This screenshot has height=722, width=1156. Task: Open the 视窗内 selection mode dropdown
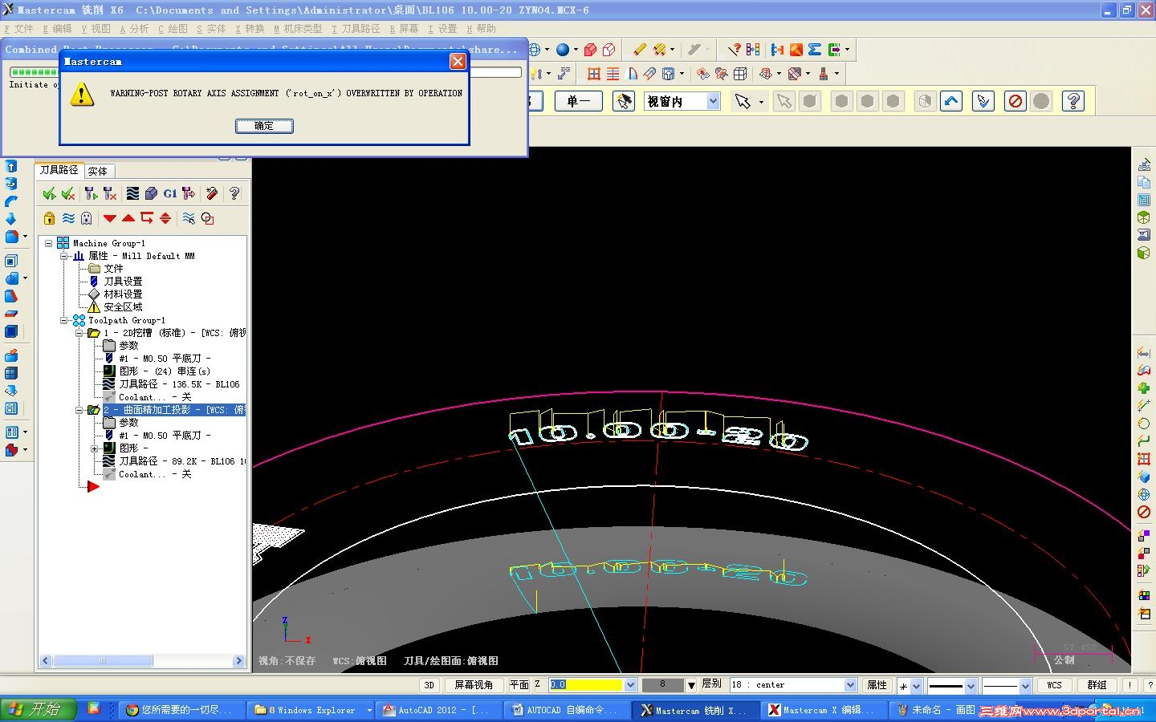point(713,101)
